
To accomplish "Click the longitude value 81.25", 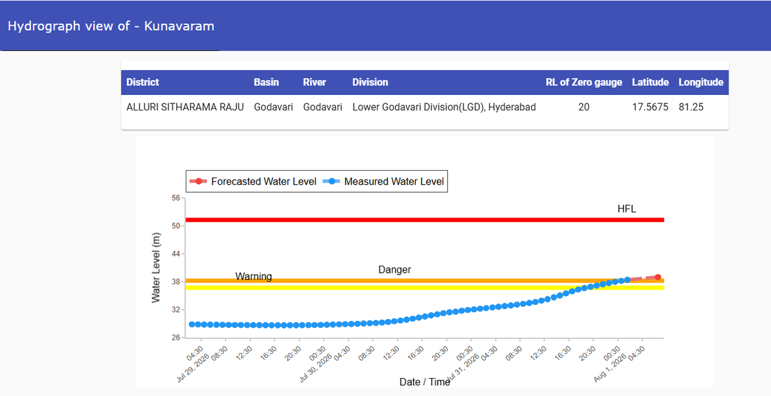I will pos(691,107).
